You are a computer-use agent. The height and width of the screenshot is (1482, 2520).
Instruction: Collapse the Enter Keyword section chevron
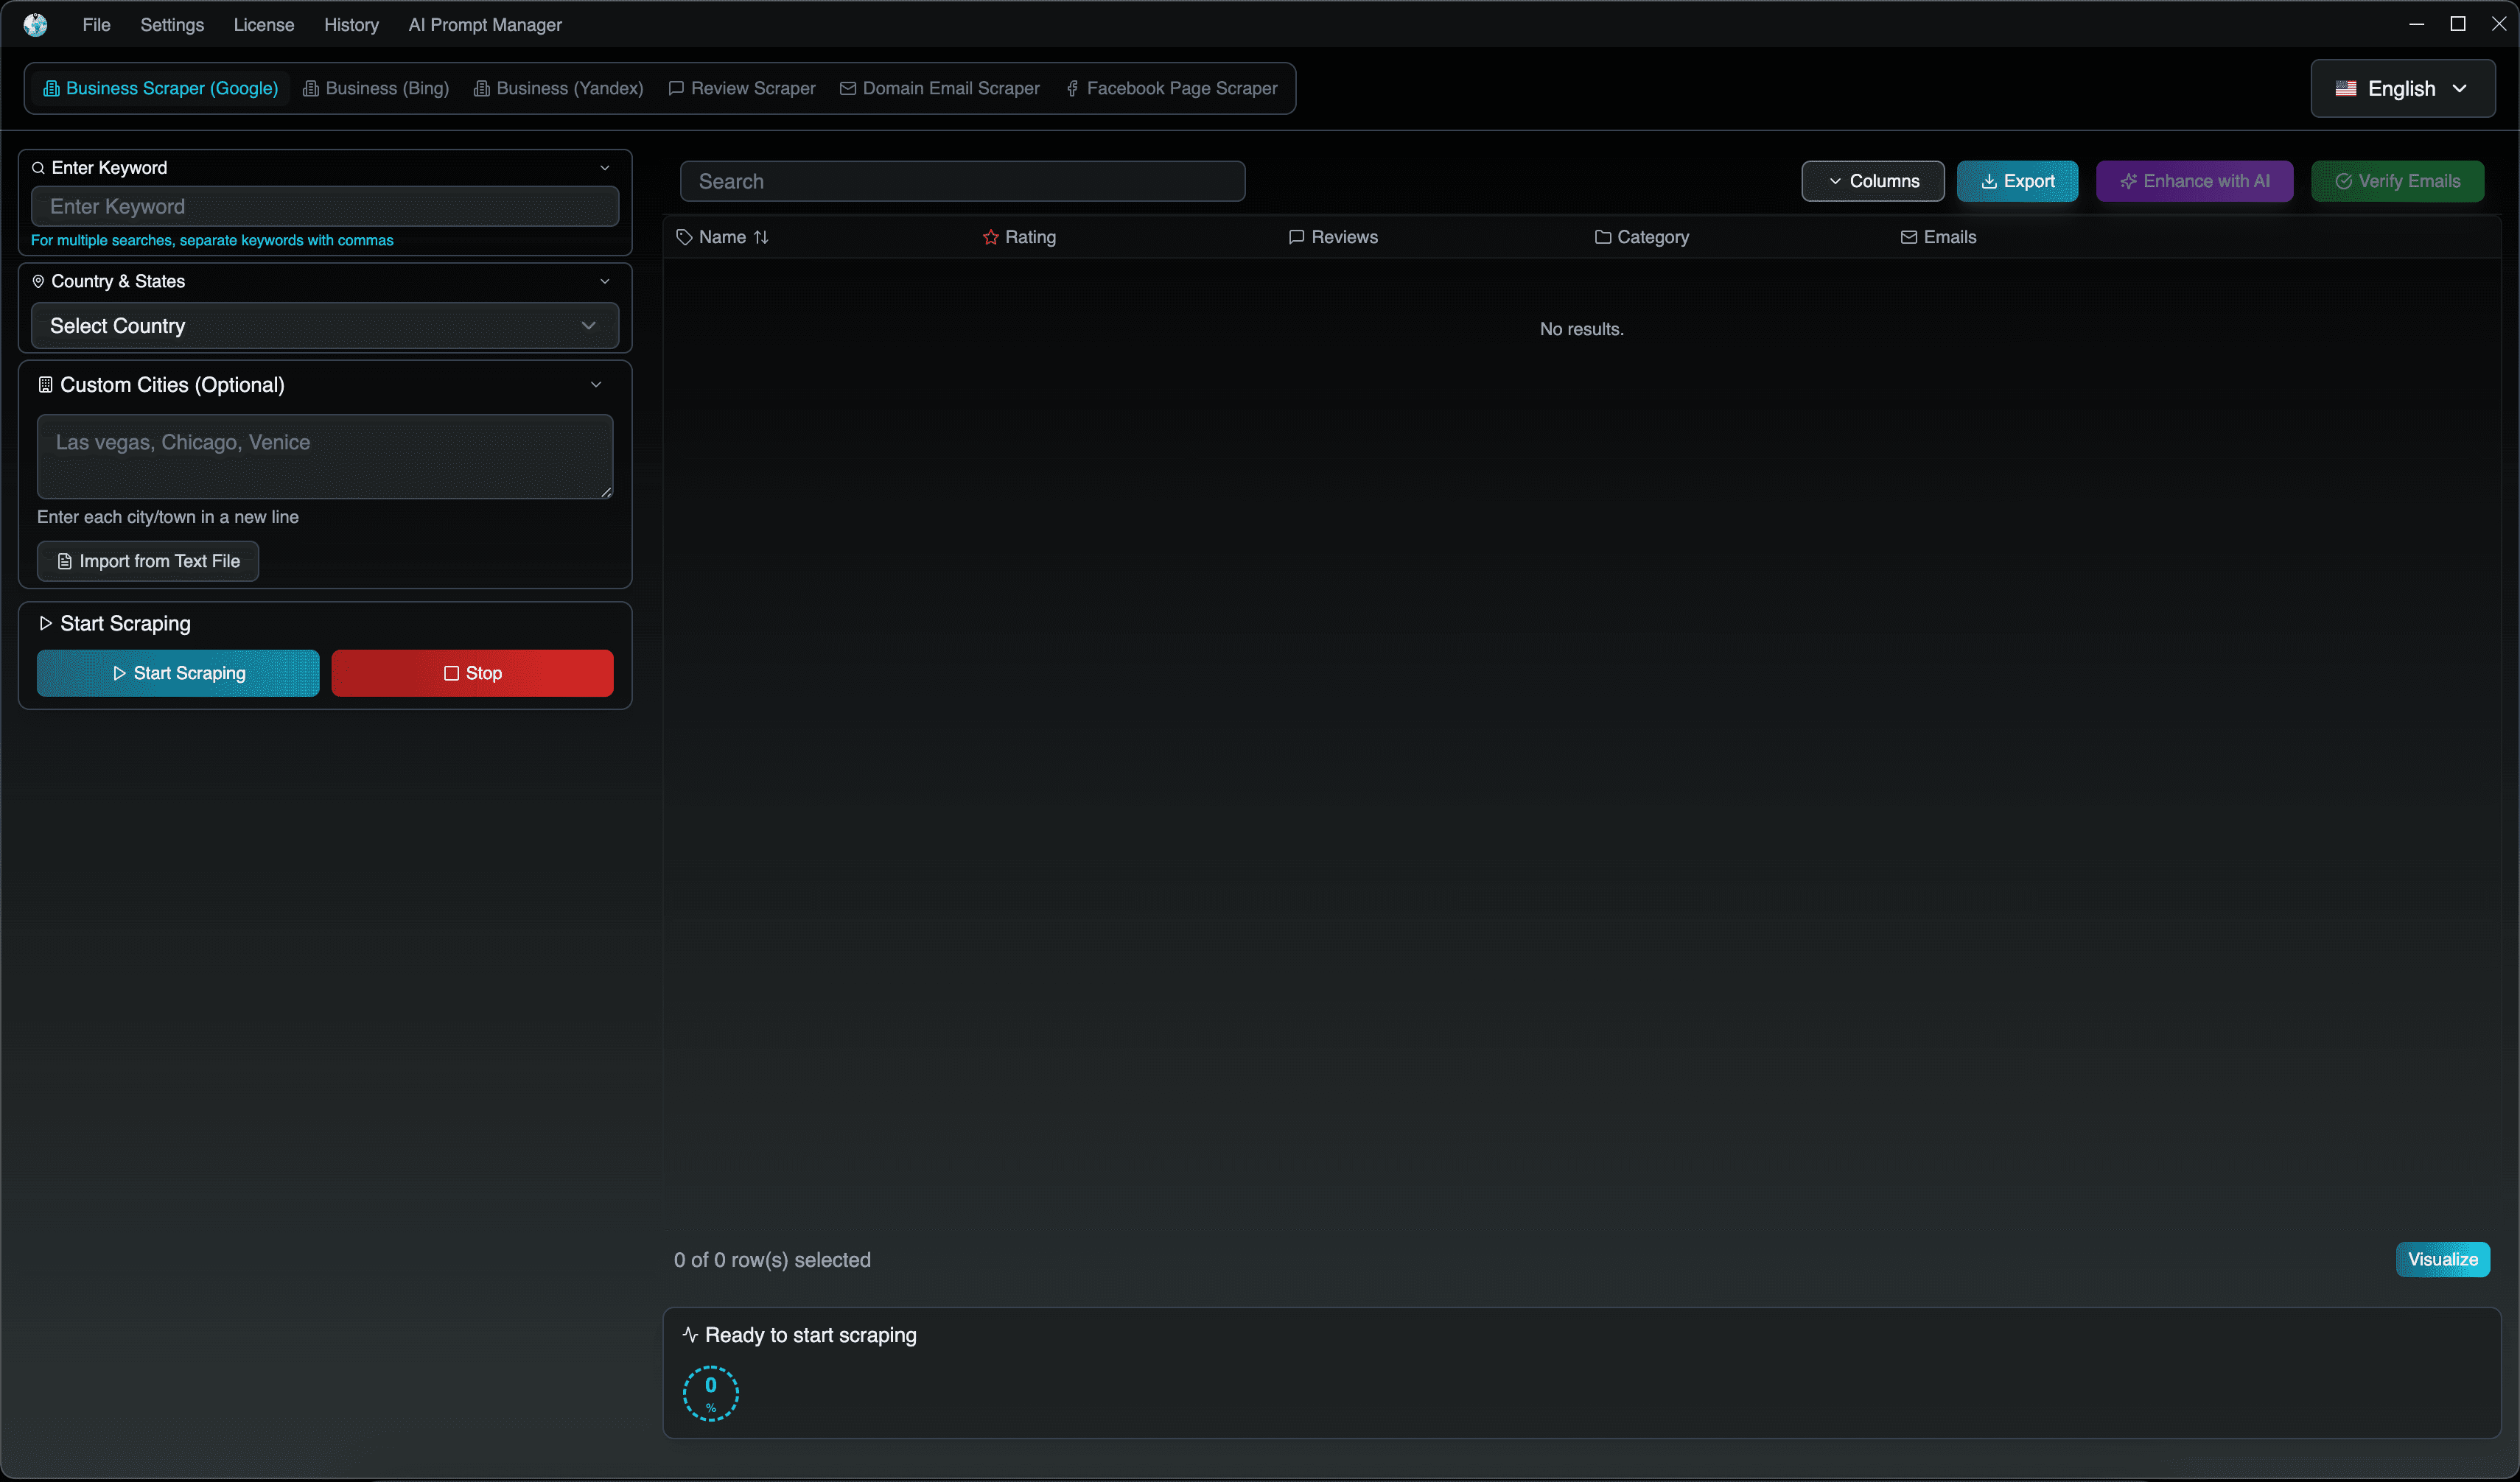(x=605, y=168)
